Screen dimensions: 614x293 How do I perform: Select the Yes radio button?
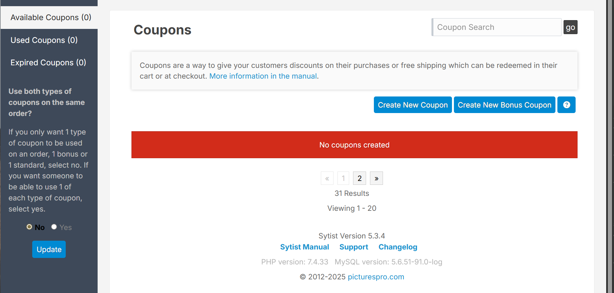(54, 227)
